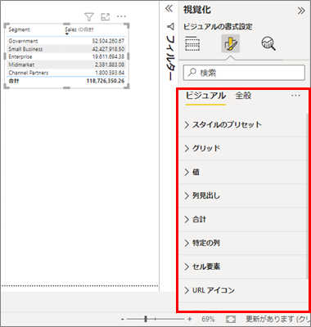Image resolution: width=311 pixels, height=327 pixels.
Task: Click the 118,726,350.26 total value
Action: coord(106,81)
